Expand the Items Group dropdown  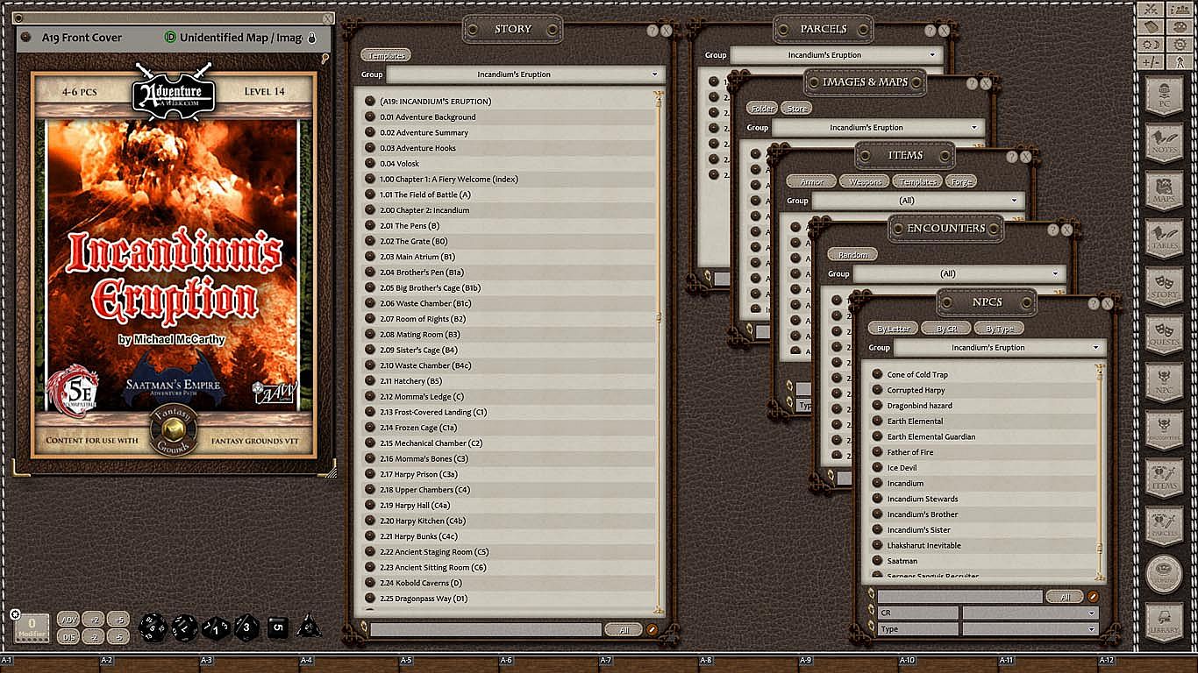(x=918, y=201)
